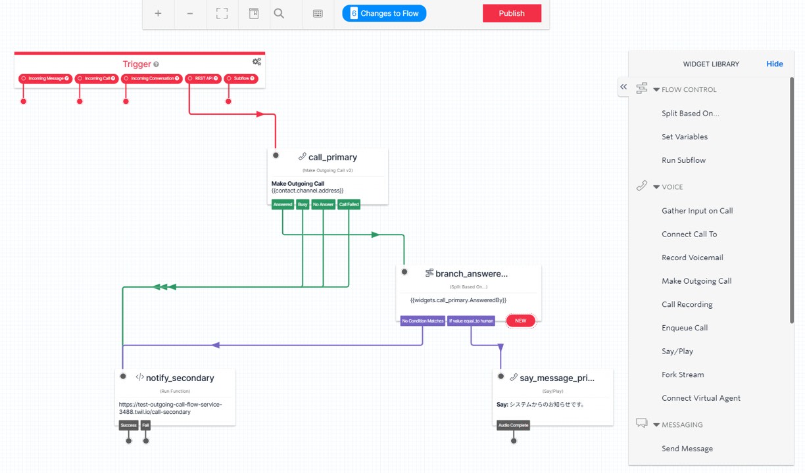Click say_message_pri input connector dot
This screenshot has width=805, height=473.
[x=501, y=376]
